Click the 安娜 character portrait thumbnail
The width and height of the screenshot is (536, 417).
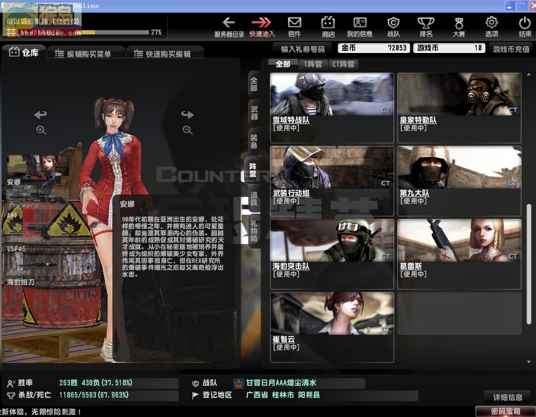(38, 166)
